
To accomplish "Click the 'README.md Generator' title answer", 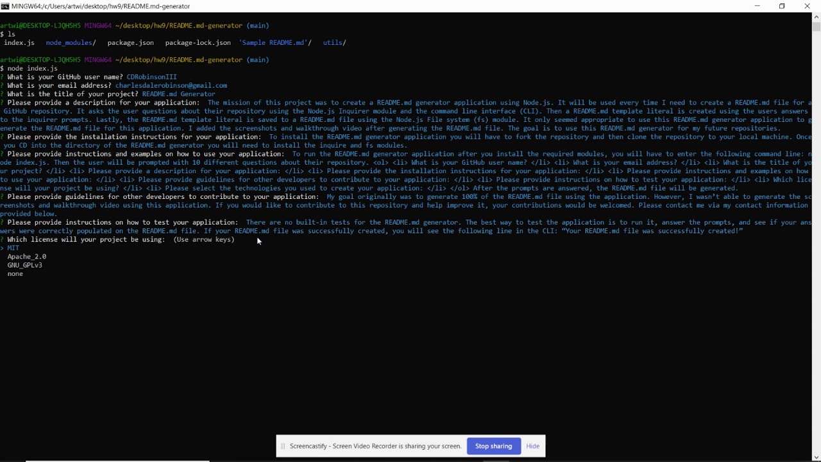I will click(178, 94).
